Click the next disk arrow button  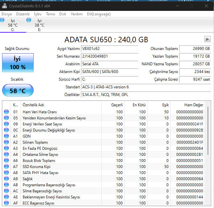click(x=207, y=39)
